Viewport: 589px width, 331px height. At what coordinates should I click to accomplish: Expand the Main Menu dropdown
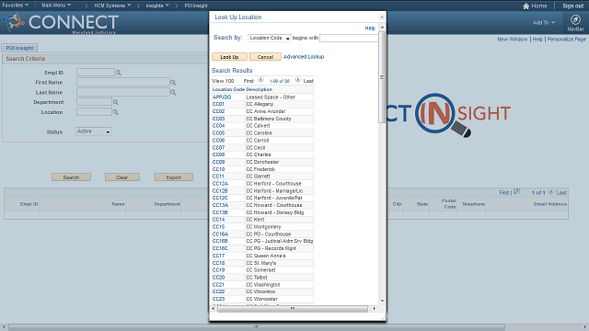(56, 6)
